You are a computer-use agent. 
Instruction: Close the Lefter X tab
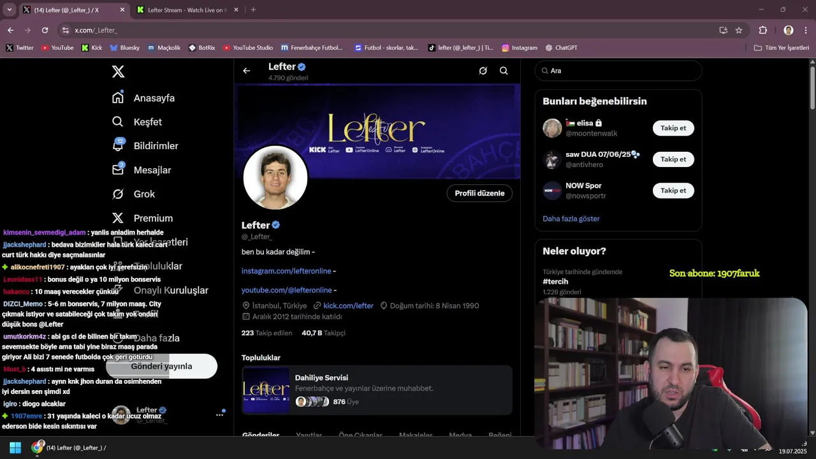(122, 10)
